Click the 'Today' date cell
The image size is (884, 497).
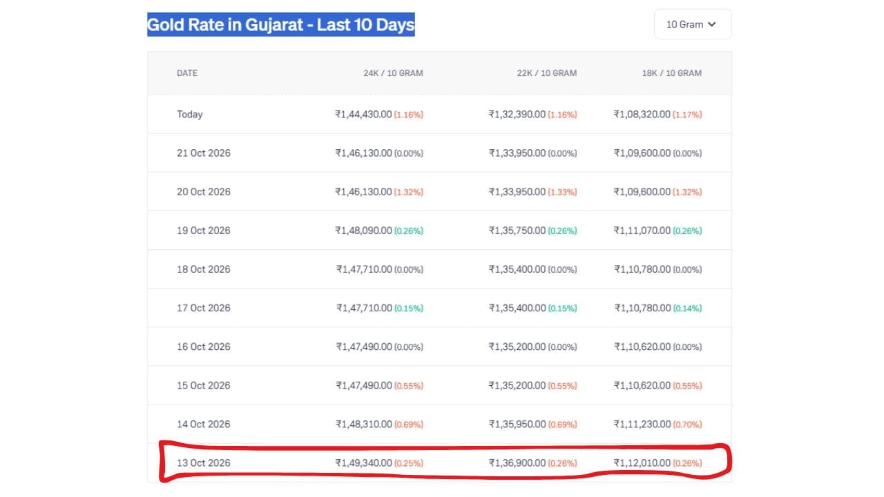click(x=190, y=115)
